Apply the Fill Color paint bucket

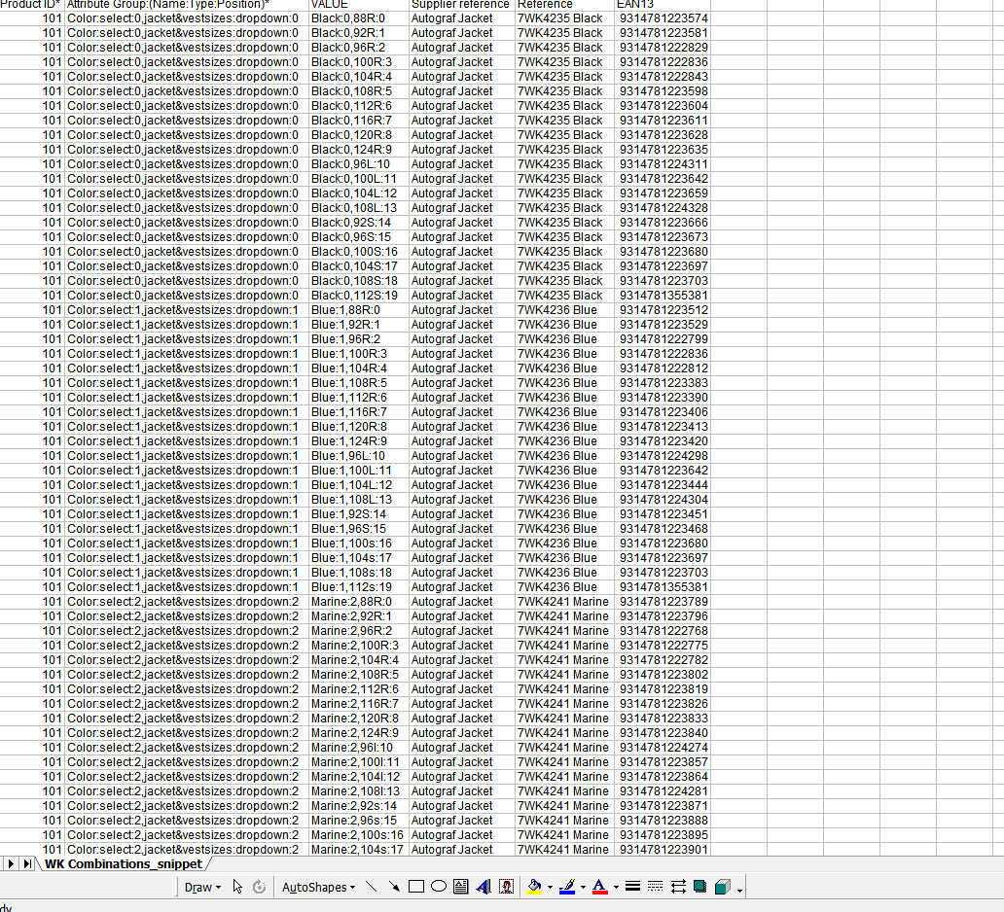[x=534, y=887]
